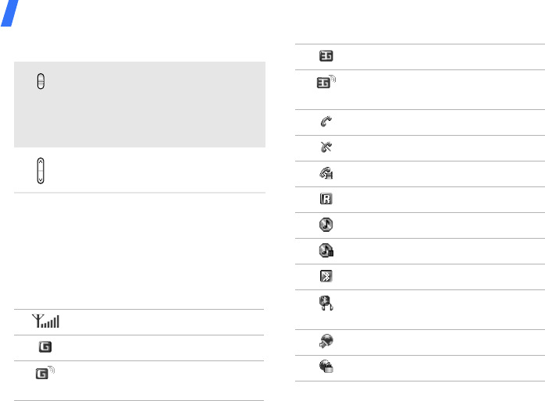Click the small oval side key icon
Image resolution: width=545 pixels, height=401 pixels.
[x=41, y=80]
